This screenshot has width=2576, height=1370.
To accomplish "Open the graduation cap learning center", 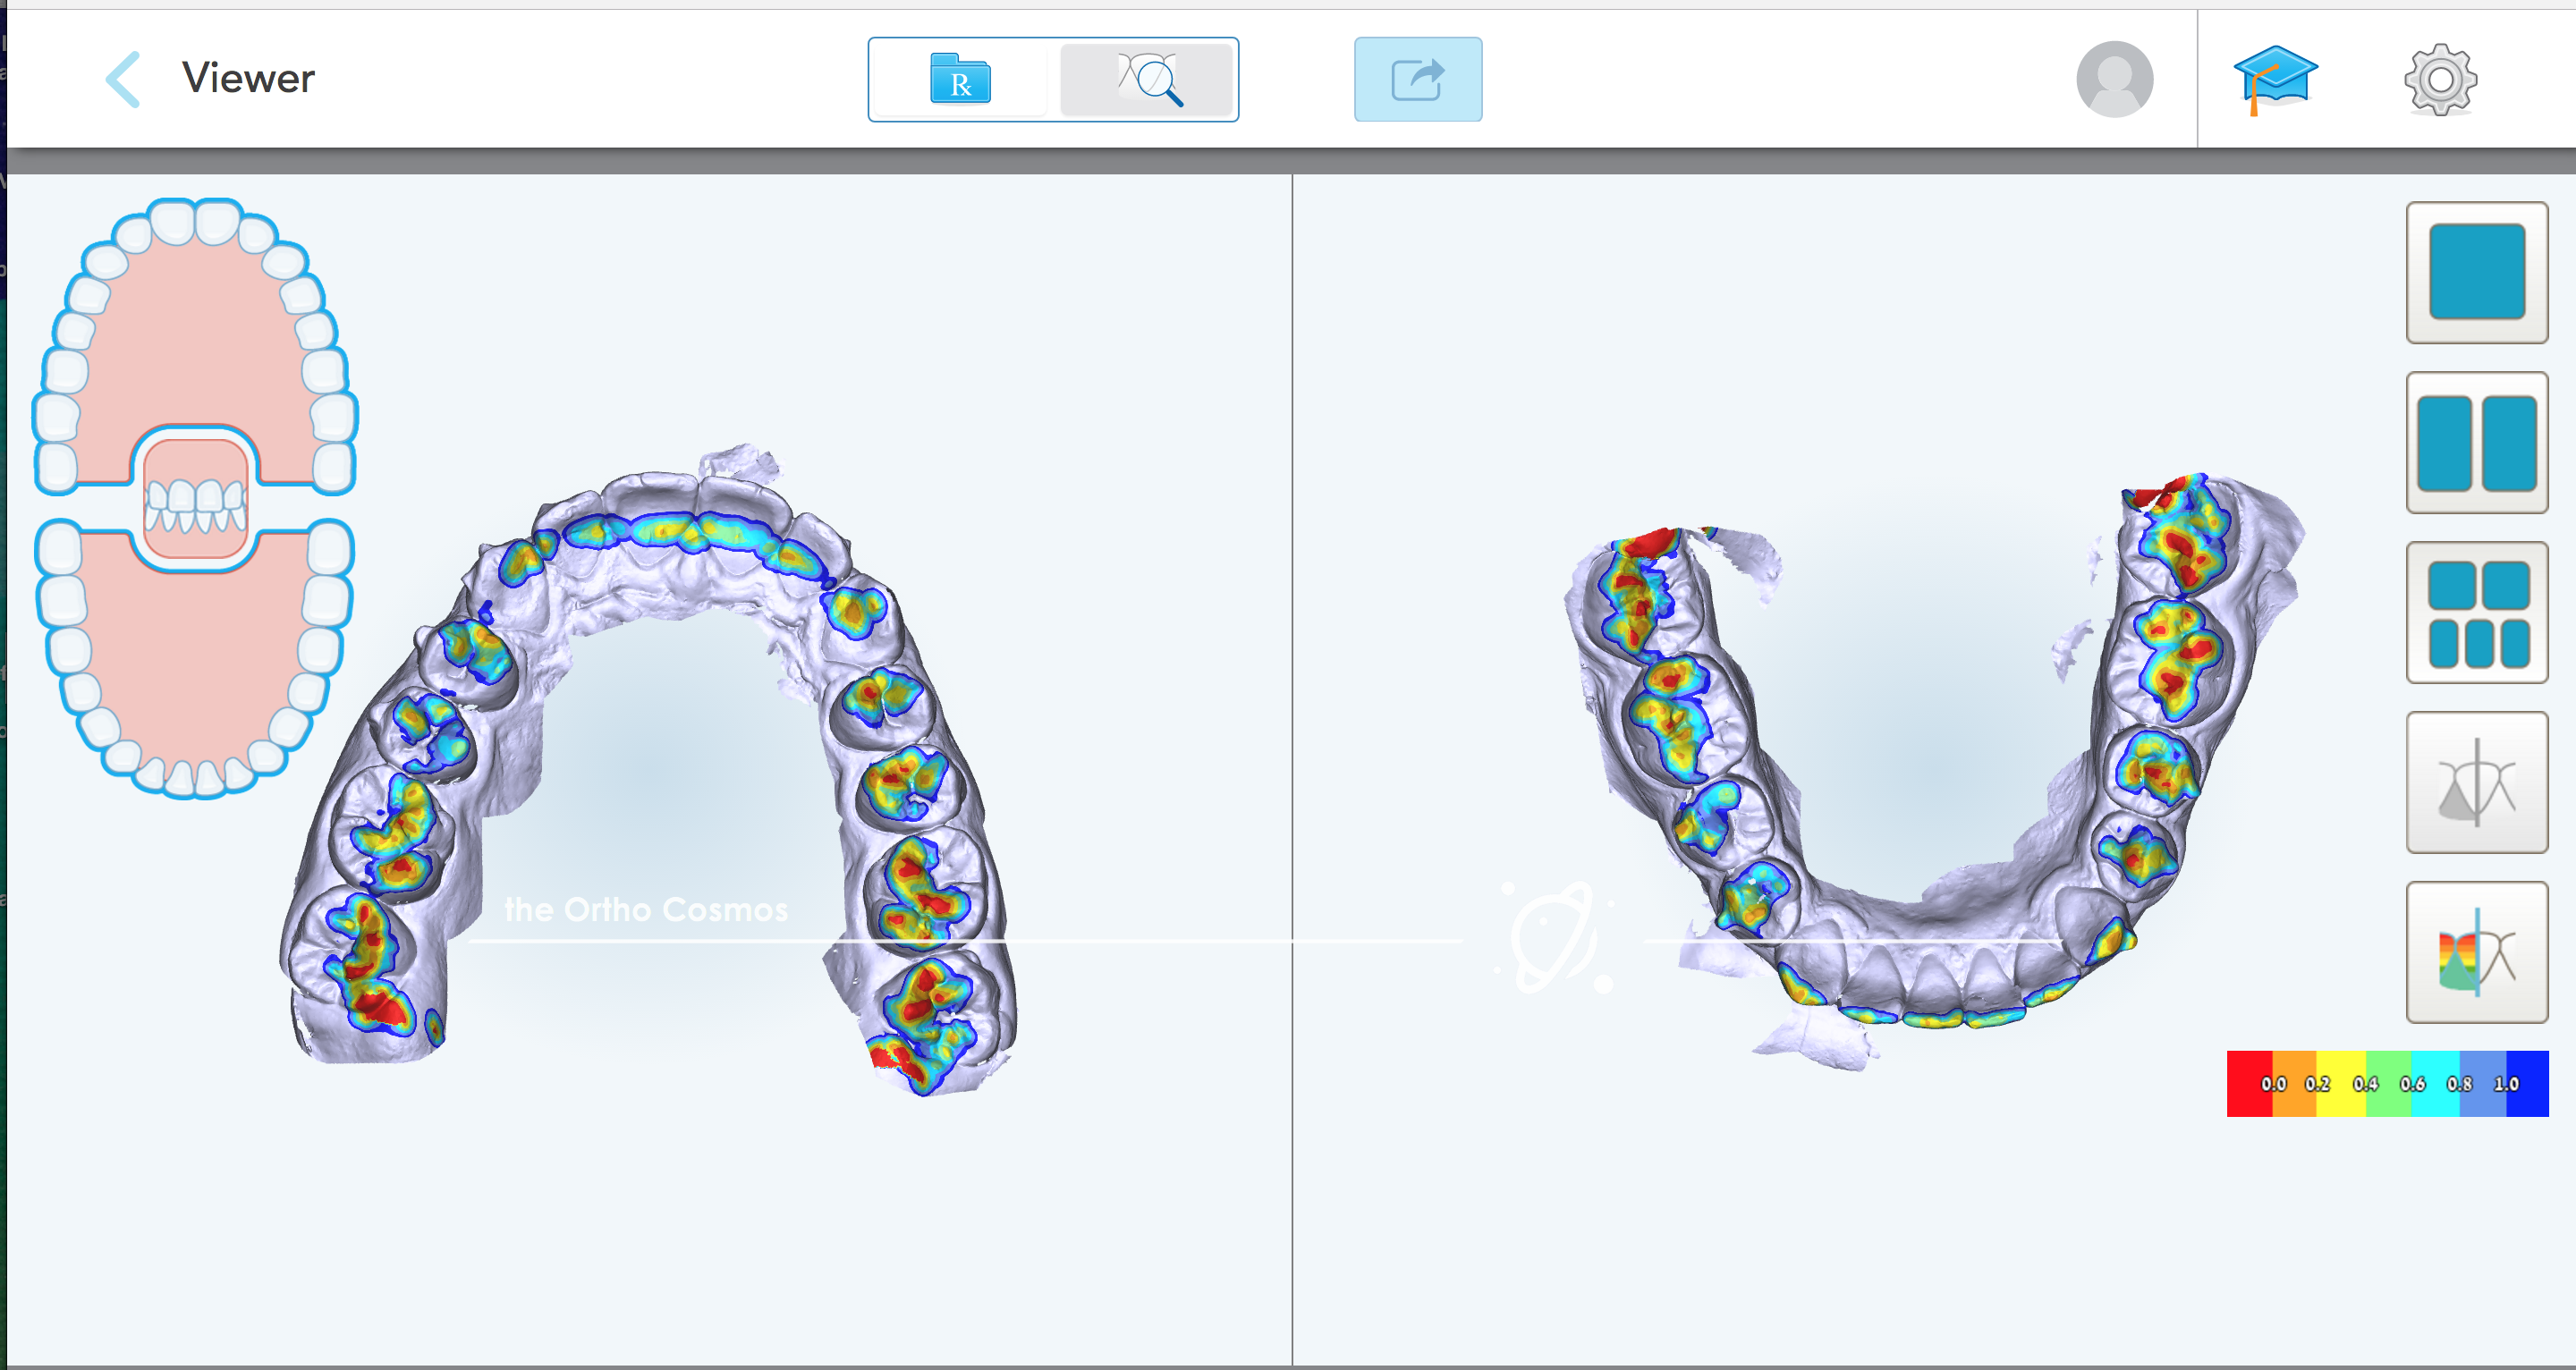I will [x=2275, y=79].
